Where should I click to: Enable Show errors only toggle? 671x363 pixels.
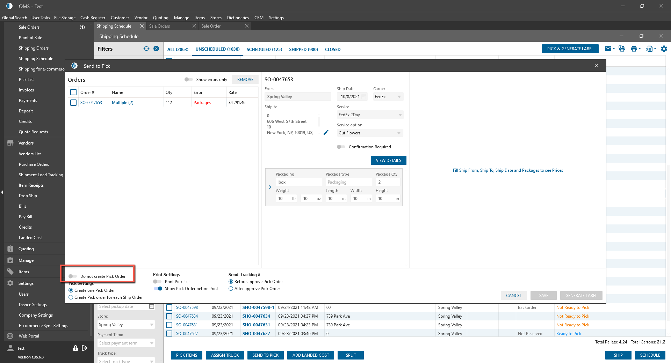[x=189, y=80]
